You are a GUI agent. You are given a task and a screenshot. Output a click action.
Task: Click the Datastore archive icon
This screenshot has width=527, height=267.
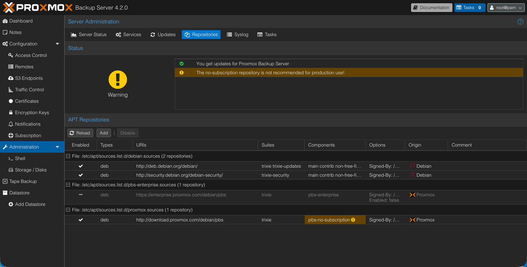point(5,193)
